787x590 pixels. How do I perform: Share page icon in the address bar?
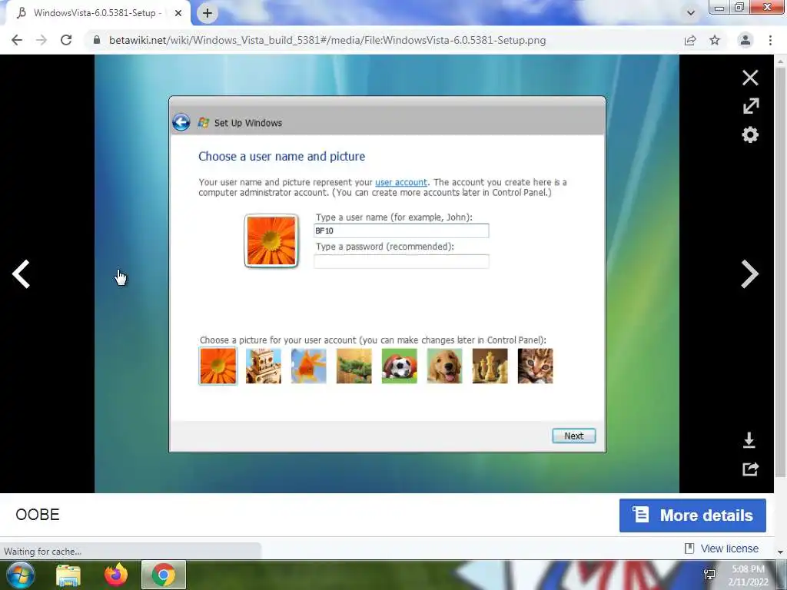pos(690,40)
